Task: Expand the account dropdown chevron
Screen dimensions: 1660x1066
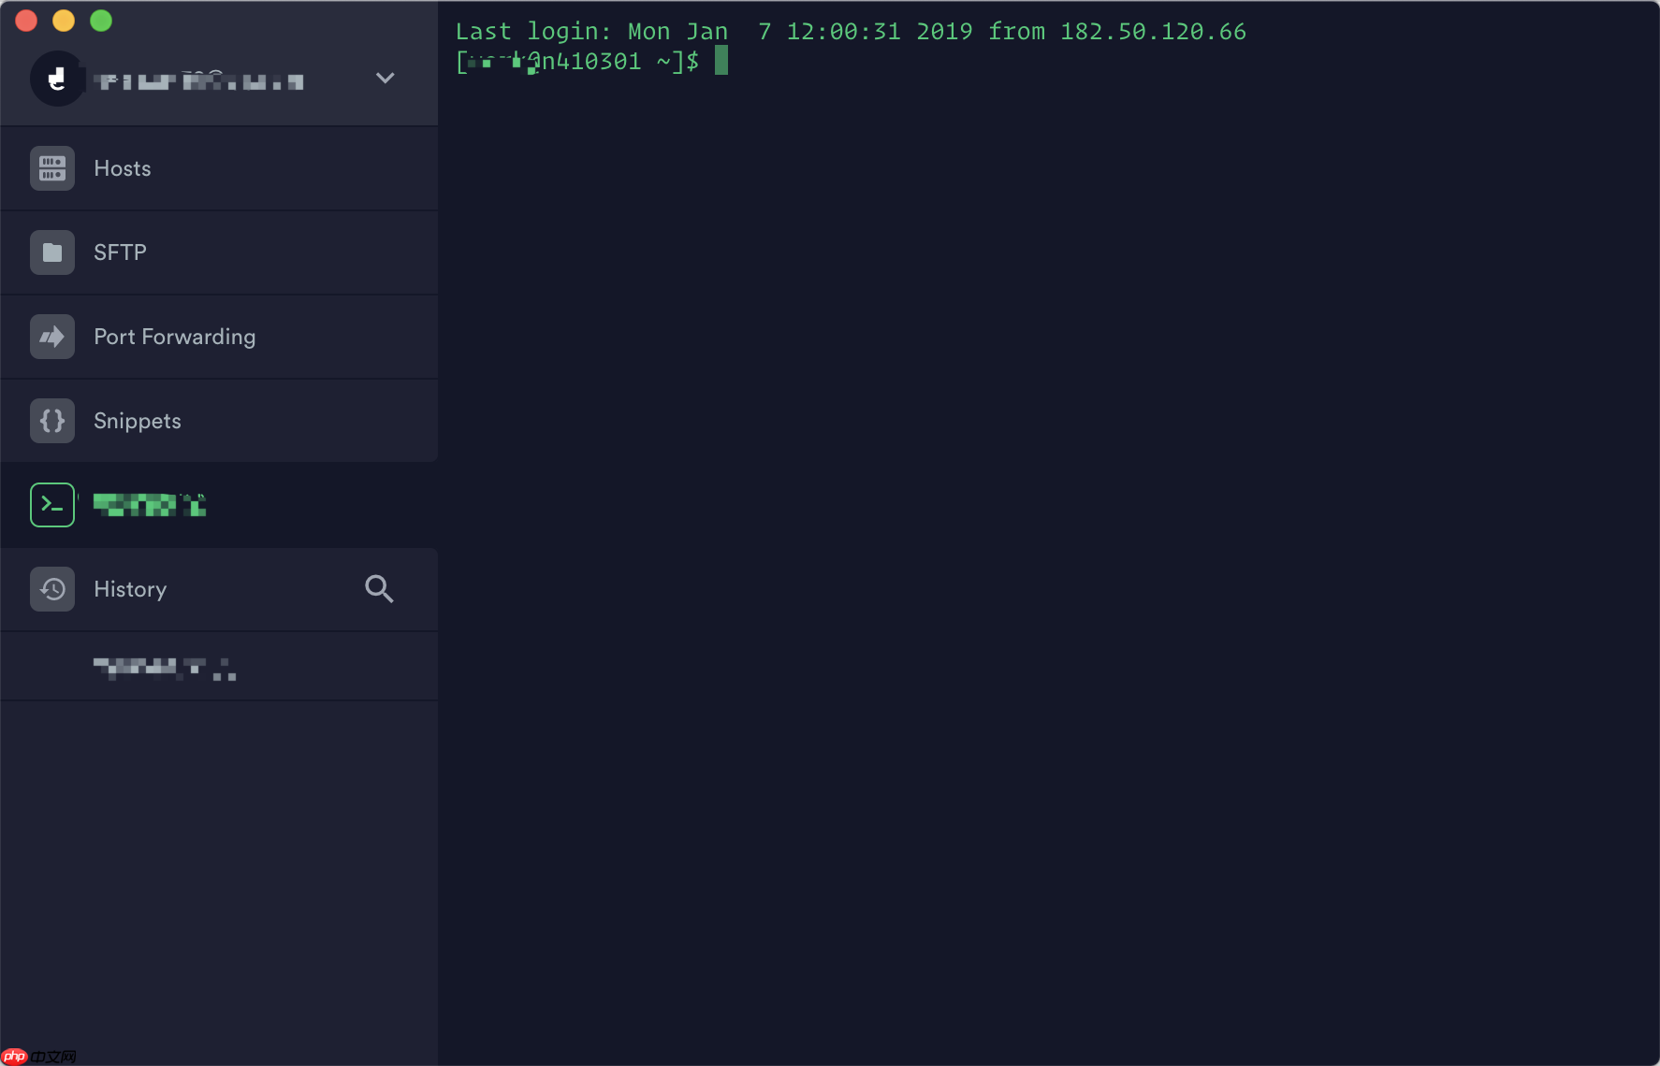Action: coord(385,78)
